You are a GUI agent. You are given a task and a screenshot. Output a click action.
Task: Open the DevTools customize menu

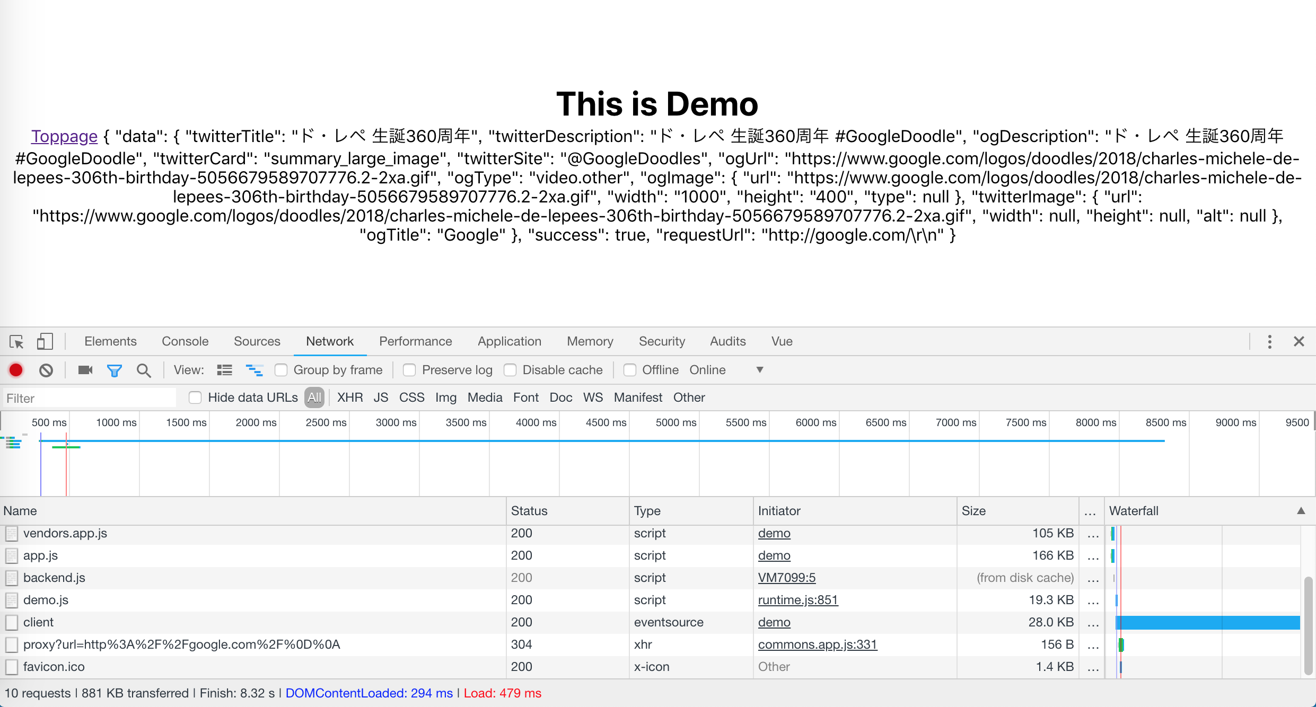1269,342
